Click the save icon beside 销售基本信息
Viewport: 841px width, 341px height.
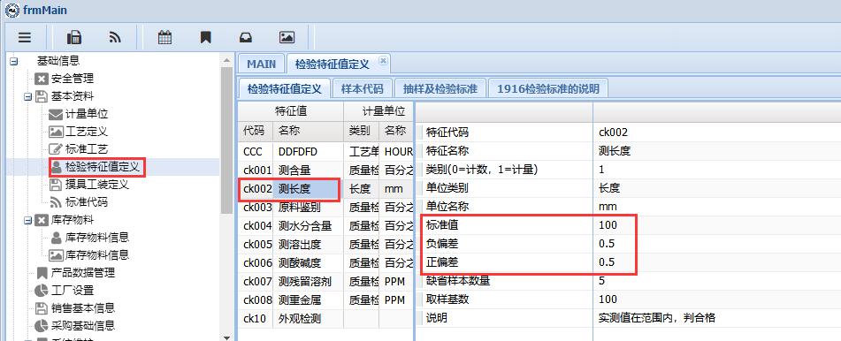(x=42, y=308)
